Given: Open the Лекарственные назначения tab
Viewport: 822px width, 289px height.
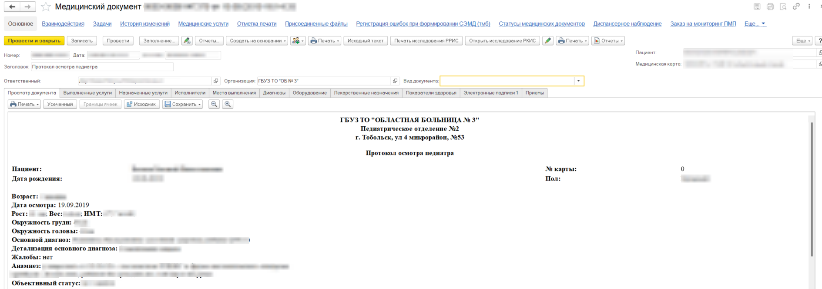Looking at the screenshot, I should (x=366, y=93).
